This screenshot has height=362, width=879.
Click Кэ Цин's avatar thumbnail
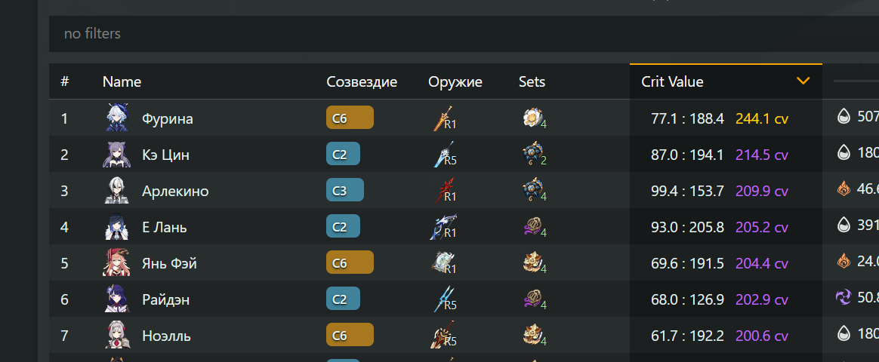point(117,155)
